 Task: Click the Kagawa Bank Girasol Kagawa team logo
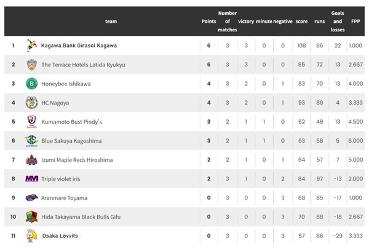click(31, 46)
